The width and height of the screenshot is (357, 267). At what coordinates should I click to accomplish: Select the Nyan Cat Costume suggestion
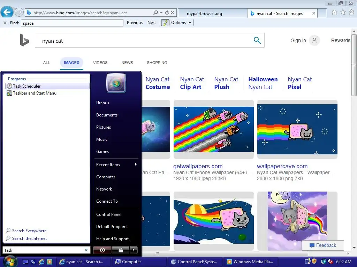coord(158,83)
